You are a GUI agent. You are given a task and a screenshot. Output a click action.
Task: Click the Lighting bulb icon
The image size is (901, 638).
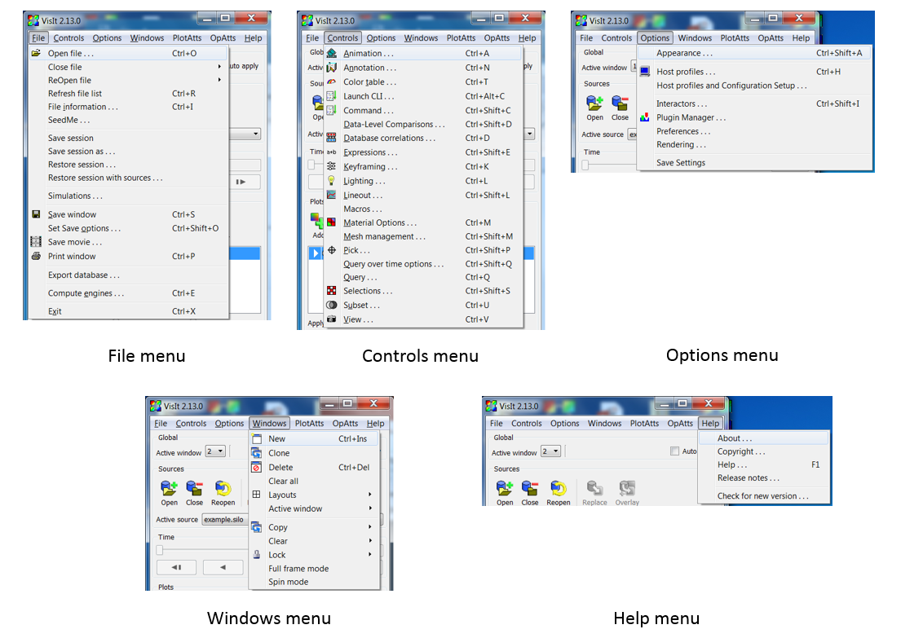(332, 180)
